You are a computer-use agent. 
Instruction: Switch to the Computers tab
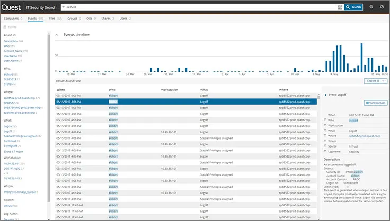tap(12, 18)
